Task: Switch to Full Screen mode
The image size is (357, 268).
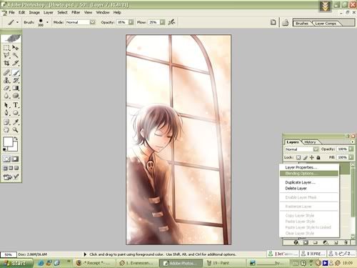Action: tap(16, 168)
